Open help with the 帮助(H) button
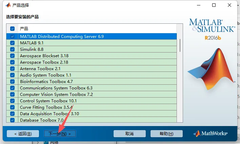 [166, 134]
